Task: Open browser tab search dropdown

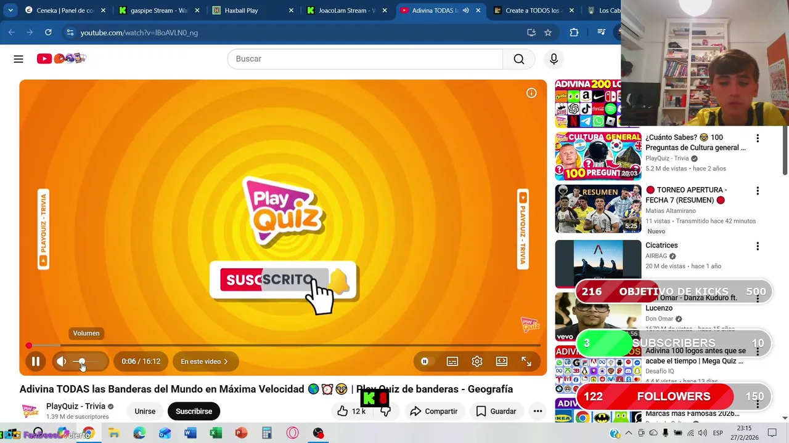Action: coord(10,10)
